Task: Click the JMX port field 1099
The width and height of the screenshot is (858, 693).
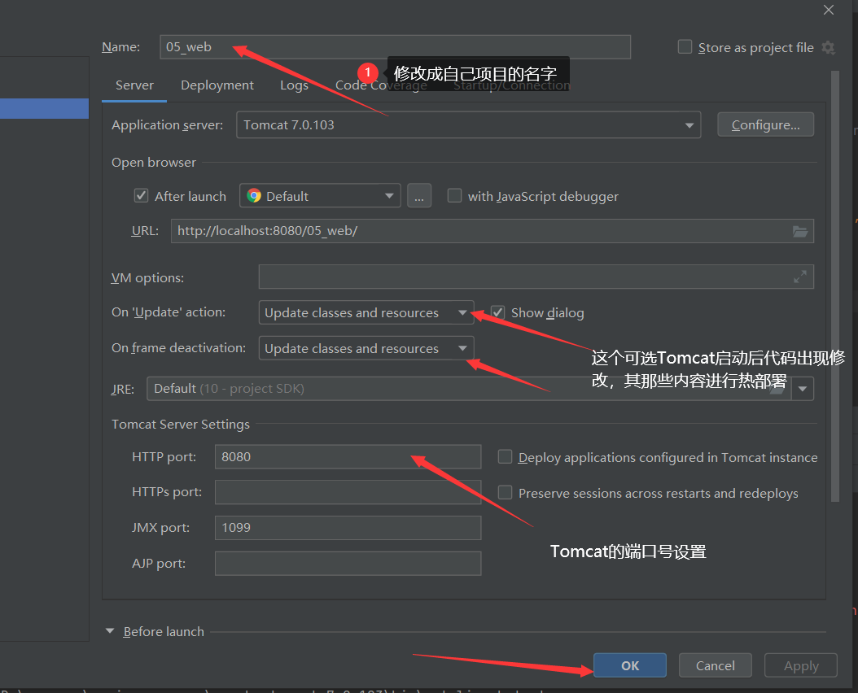Action: tap(348, 528)
